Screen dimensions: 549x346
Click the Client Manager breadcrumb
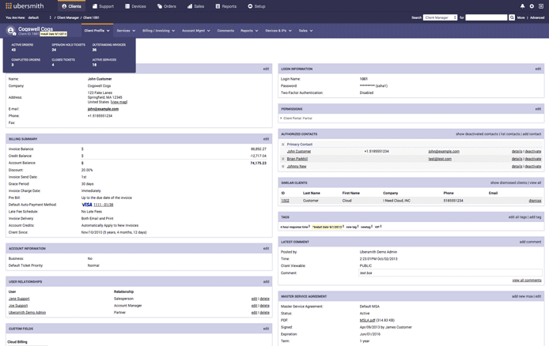point(68,17)
